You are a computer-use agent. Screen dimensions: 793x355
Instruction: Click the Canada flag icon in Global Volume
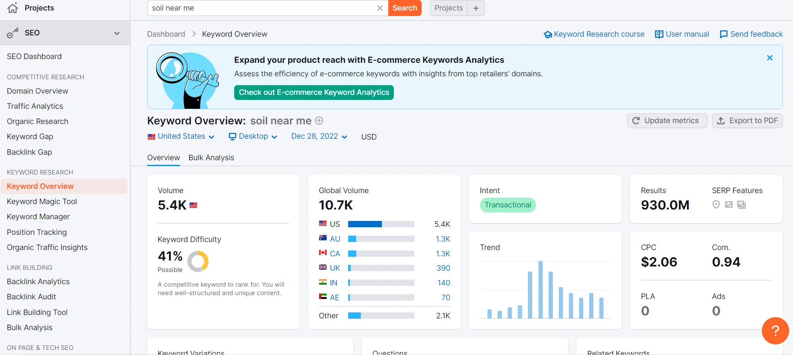[x=323, y=253]
